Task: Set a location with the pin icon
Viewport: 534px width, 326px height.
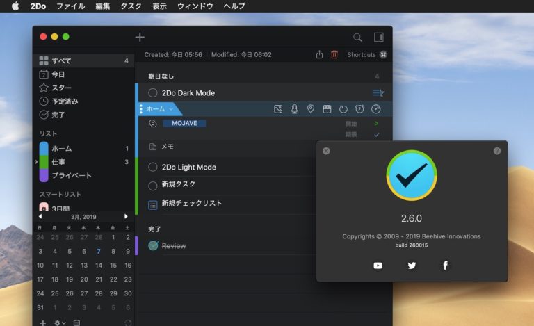Action: click(x=311, y=109)
